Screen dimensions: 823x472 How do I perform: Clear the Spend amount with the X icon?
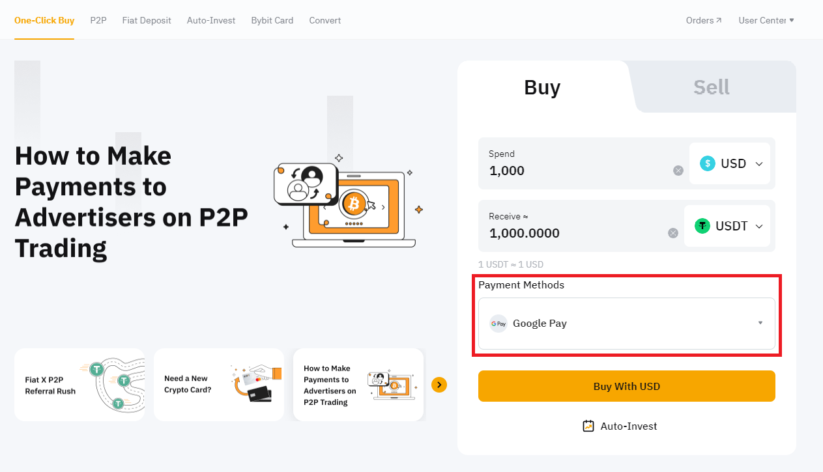[x=678, y=171]
